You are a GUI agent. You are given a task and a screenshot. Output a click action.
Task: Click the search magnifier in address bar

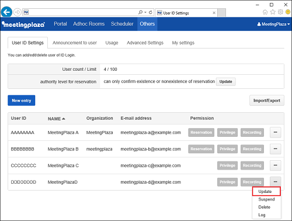[140, 12]
